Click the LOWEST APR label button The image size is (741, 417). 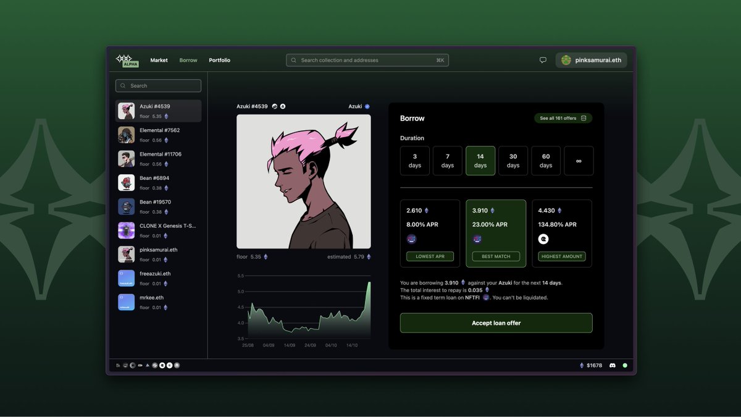pyautogui.click(x=430, y=256)
